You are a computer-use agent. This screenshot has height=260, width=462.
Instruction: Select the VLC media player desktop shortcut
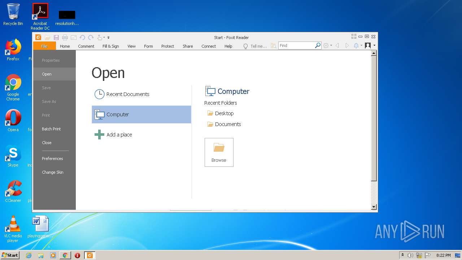(13, 229)
